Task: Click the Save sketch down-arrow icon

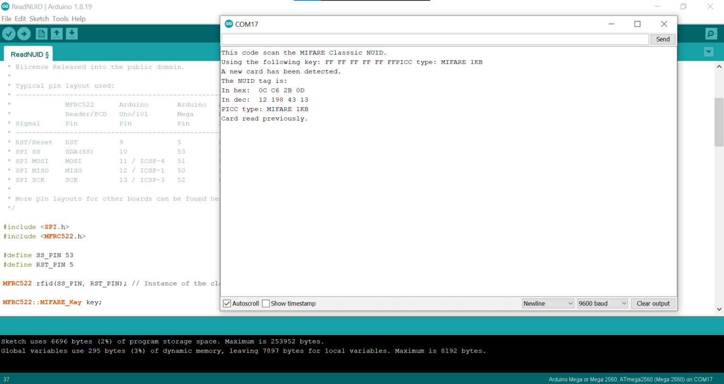Action: 72,33
